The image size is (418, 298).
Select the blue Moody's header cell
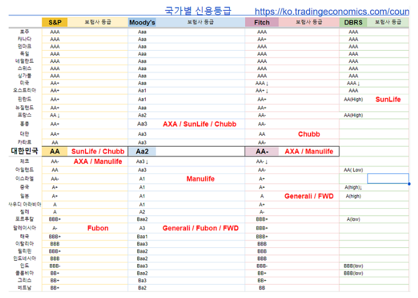[x=142, y=22]
